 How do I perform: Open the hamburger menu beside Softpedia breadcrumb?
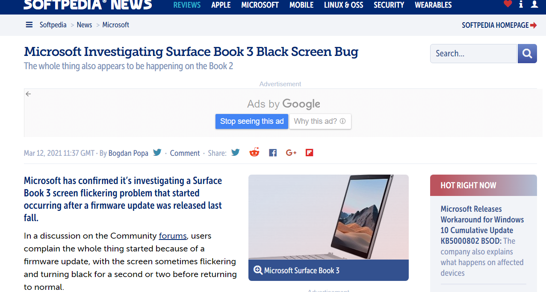coord(29,25)
